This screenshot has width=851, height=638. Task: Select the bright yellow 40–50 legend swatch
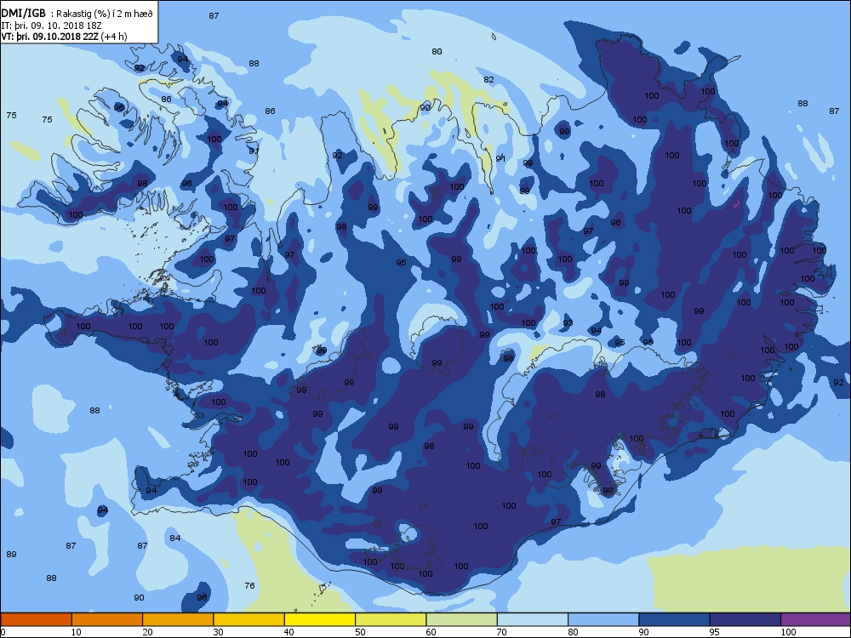click(320, 619)
